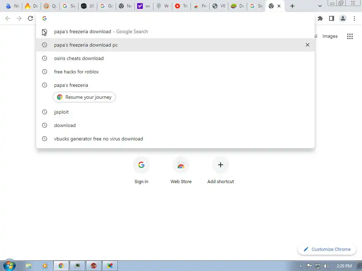This screenshot has height=271, width=362.
Task: Open the Windows Start menu
Action: click(9, 265)
